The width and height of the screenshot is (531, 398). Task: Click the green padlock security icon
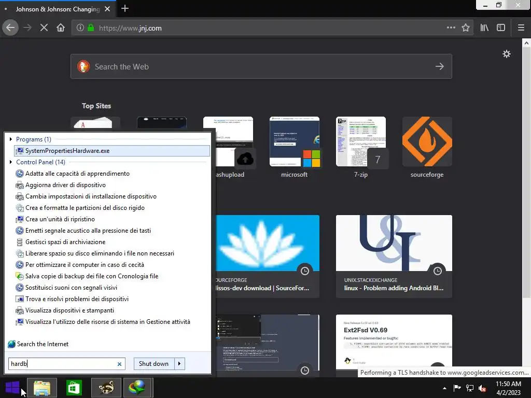pyautogui.click(x=91, y=28)
